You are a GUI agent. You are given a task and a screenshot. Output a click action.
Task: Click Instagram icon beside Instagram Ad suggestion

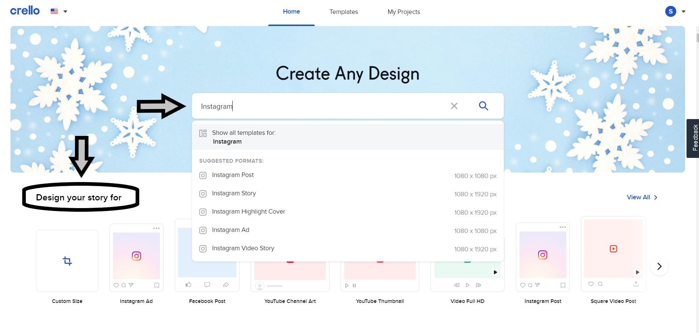[203, 230]
